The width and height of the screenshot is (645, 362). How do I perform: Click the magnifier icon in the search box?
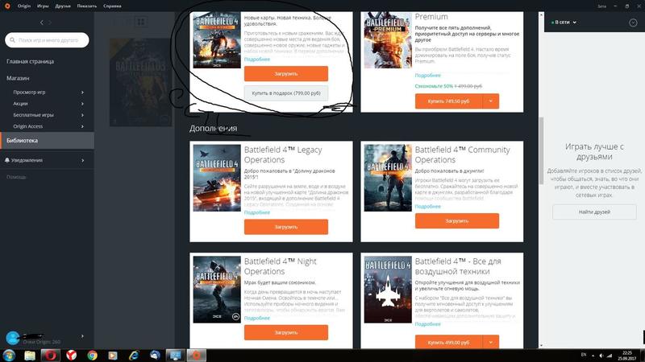[x=12, y=40]
